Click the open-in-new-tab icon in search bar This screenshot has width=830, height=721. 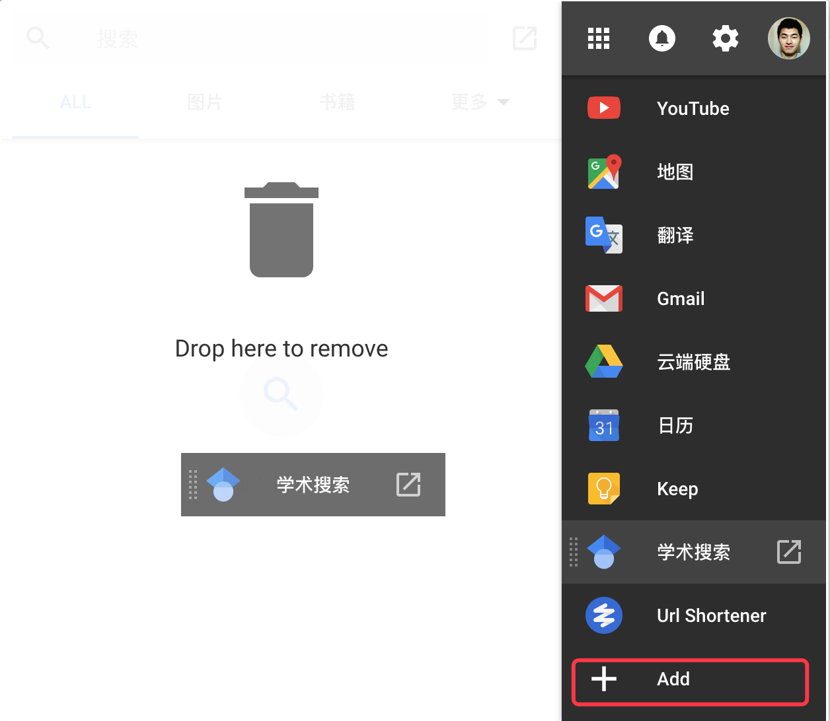click(x=525, y=38)
